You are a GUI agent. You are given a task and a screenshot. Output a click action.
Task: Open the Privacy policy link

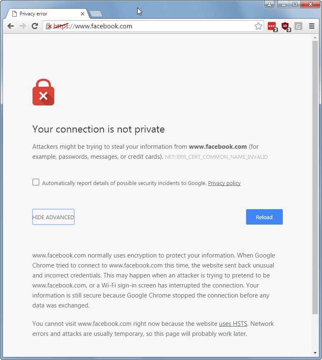224,183
